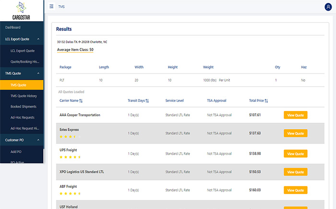Toggle the sidebar menu collapse icon
This screenshot has height=209, width=336.
(x=51, y=6)
